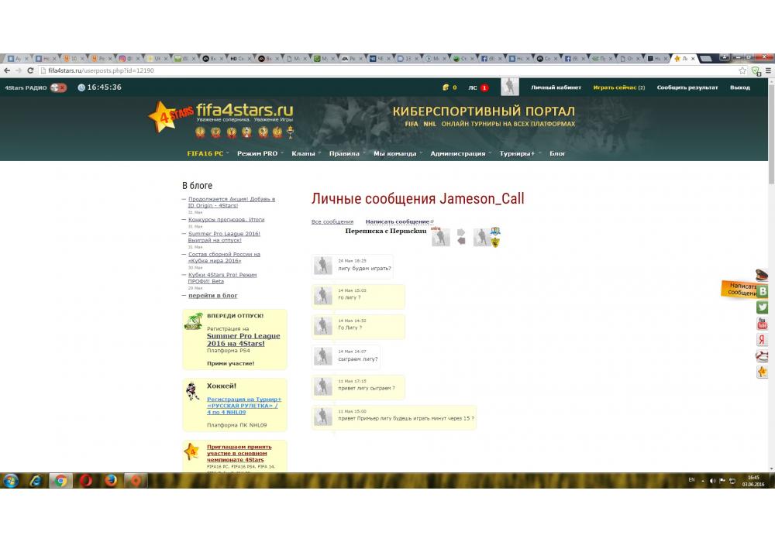Screen dimensions: 775x542
Task: Click the coins balance icon in header
Action: (x=446, y=87)
